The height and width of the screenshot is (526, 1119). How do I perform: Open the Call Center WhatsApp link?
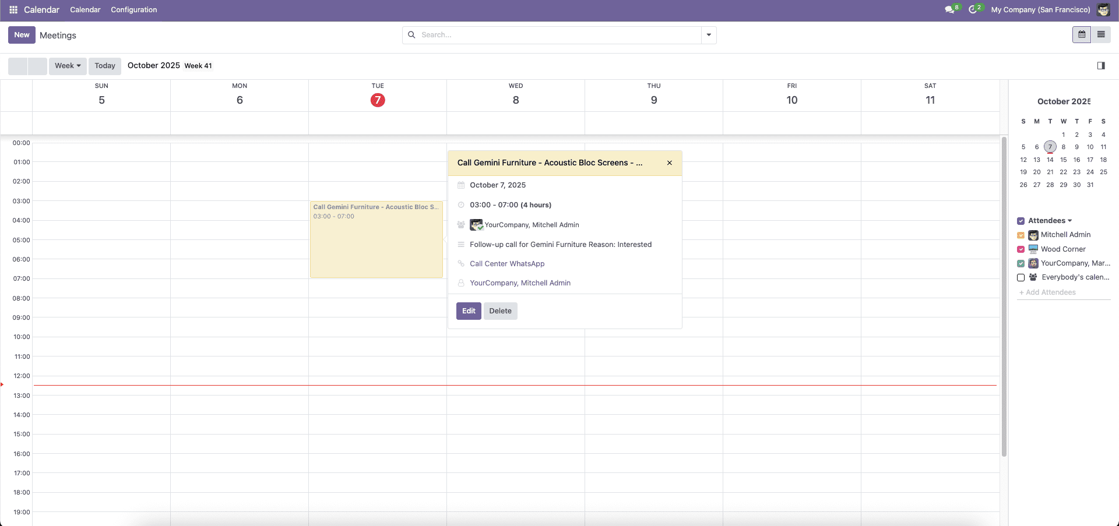click(507, 264)
